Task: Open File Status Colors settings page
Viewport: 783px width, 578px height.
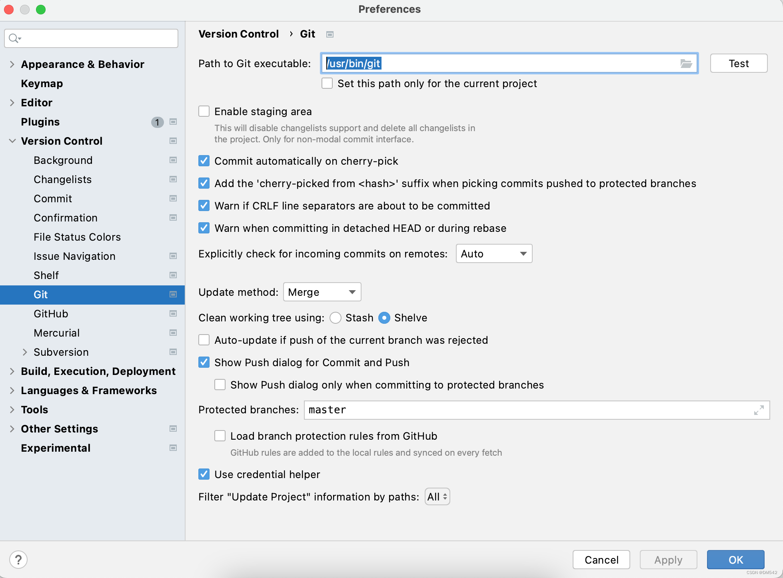Action: click(x=77, y=237)
